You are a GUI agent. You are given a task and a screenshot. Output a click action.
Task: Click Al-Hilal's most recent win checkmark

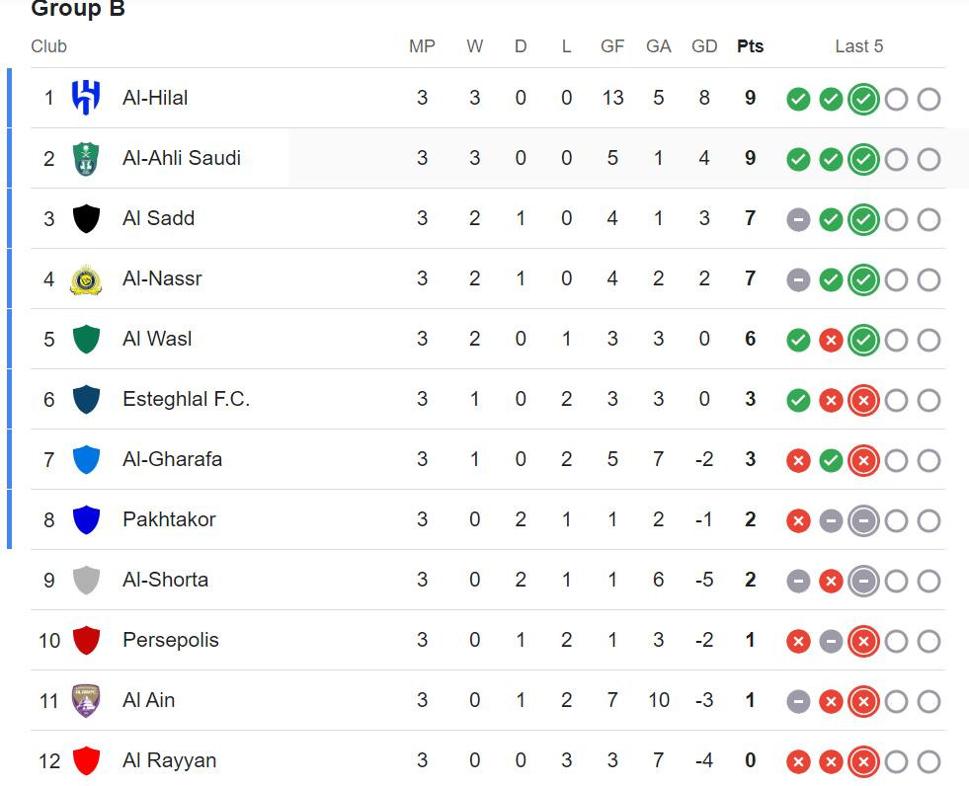point(863,99)
